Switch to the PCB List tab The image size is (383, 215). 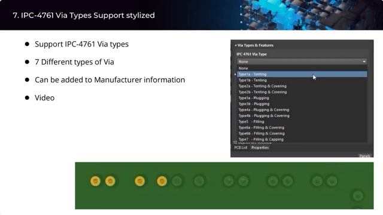[x=241, y=148]
